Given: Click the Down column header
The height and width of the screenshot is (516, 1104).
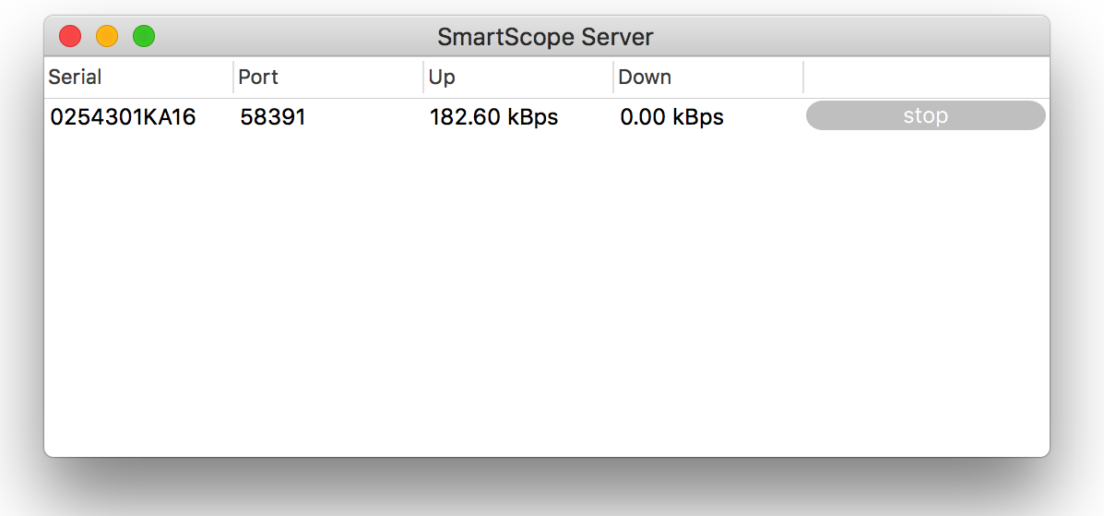Looking at the screenshot, I should pyautogui.click(x=645, y=78).
